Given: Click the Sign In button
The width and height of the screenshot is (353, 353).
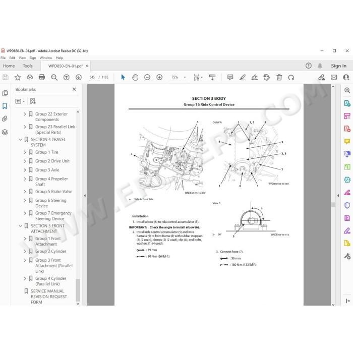Looking at the screenshot, I should pos(338,66).
